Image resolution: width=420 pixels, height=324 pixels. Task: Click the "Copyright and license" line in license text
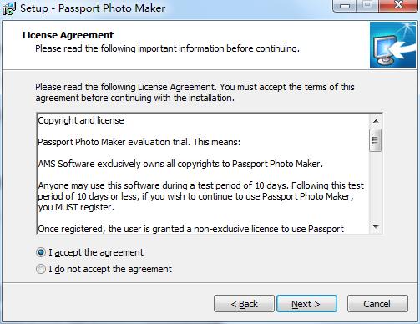coord(81,120)
